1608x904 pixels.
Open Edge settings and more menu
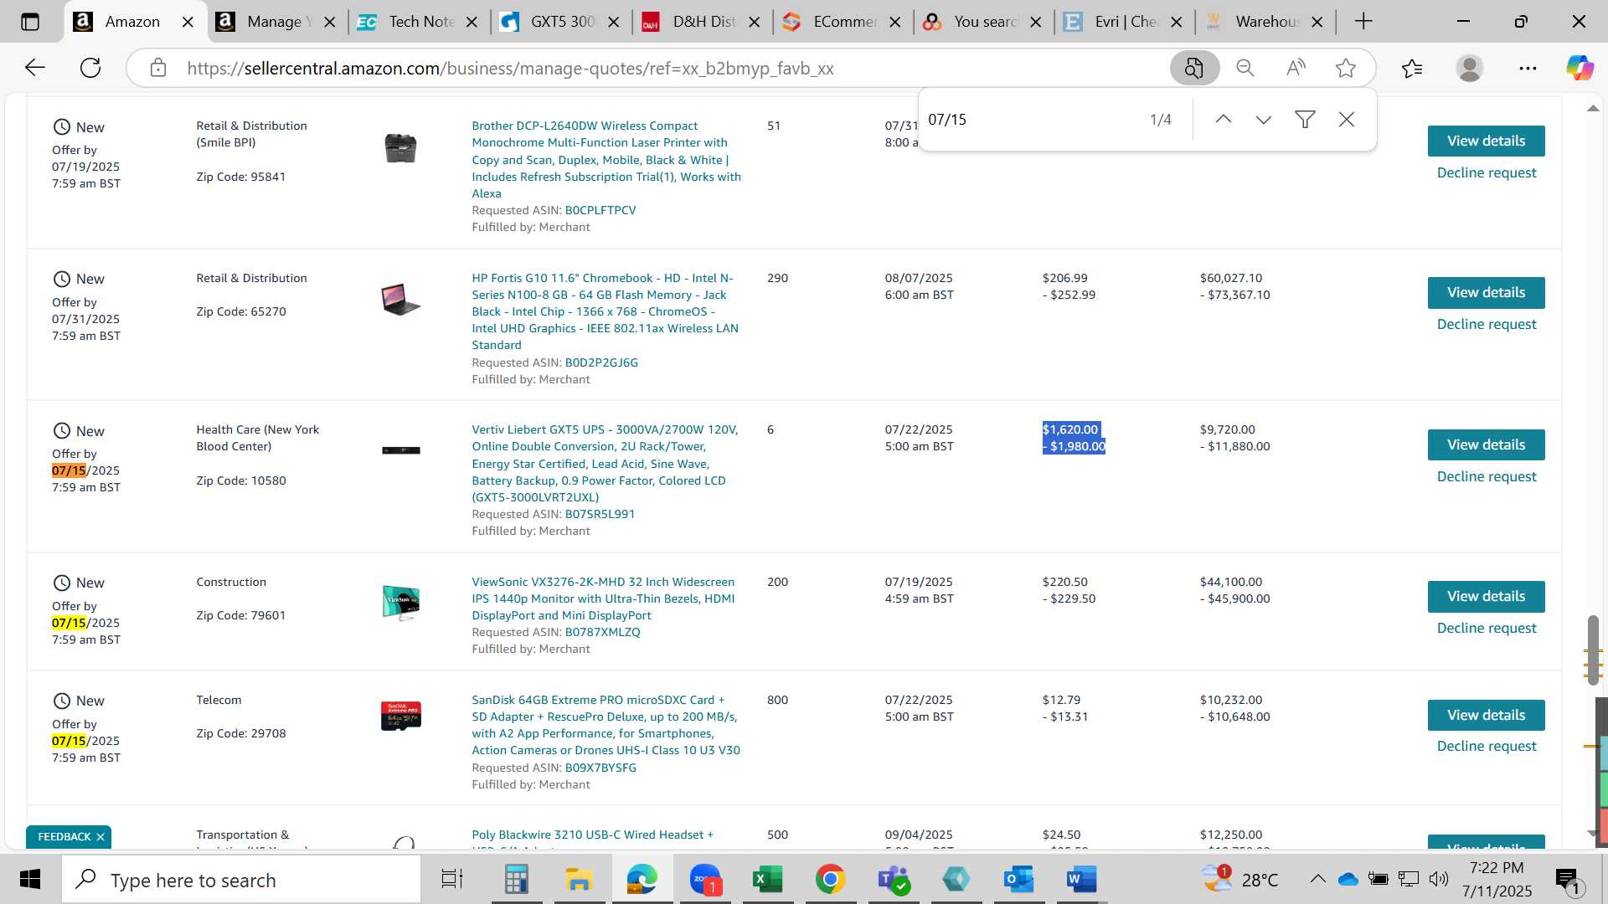[x=1528, y=68]
